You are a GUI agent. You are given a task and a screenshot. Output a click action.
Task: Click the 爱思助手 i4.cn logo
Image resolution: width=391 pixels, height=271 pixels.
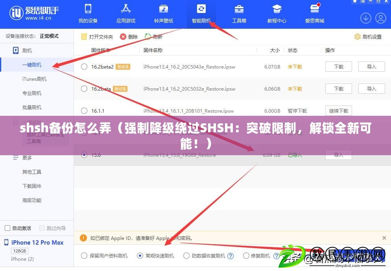click(34, 13)
